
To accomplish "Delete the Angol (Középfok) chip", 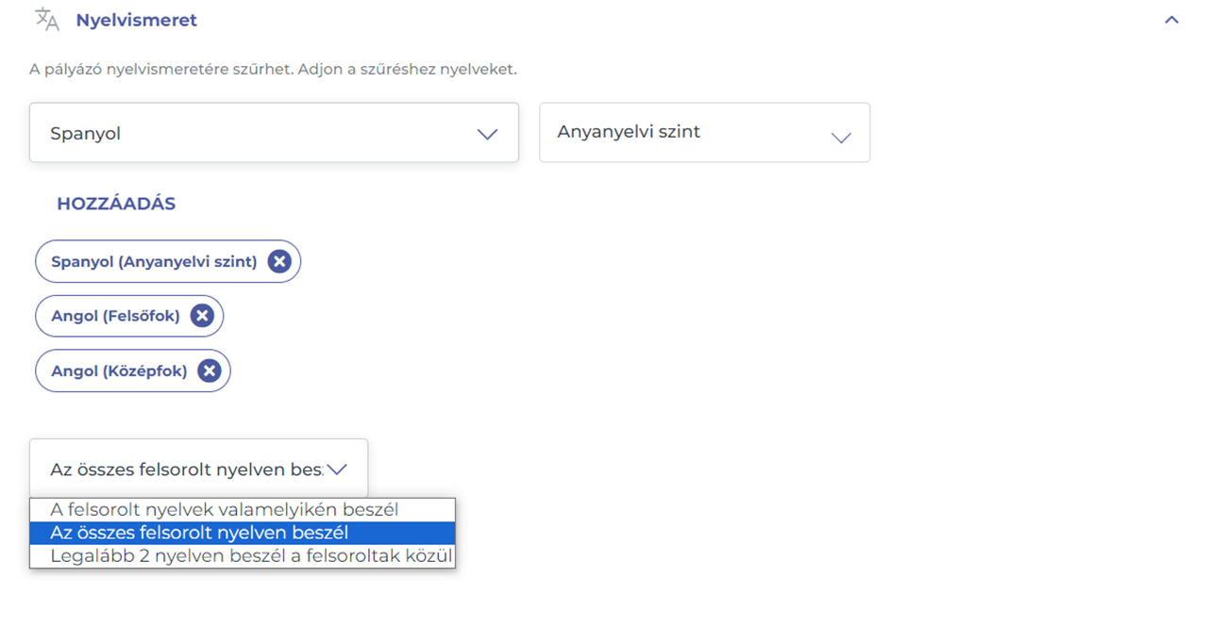I will pos(209,371).
